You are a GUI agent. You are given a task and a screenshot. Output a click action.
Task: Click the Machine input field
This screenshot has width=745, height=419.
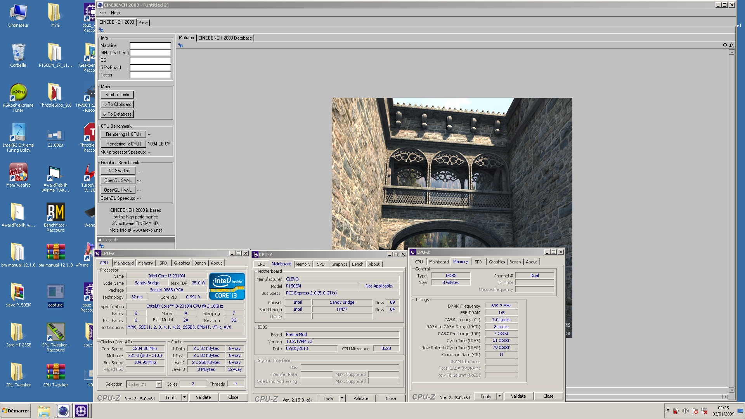[x=150, y=45]
